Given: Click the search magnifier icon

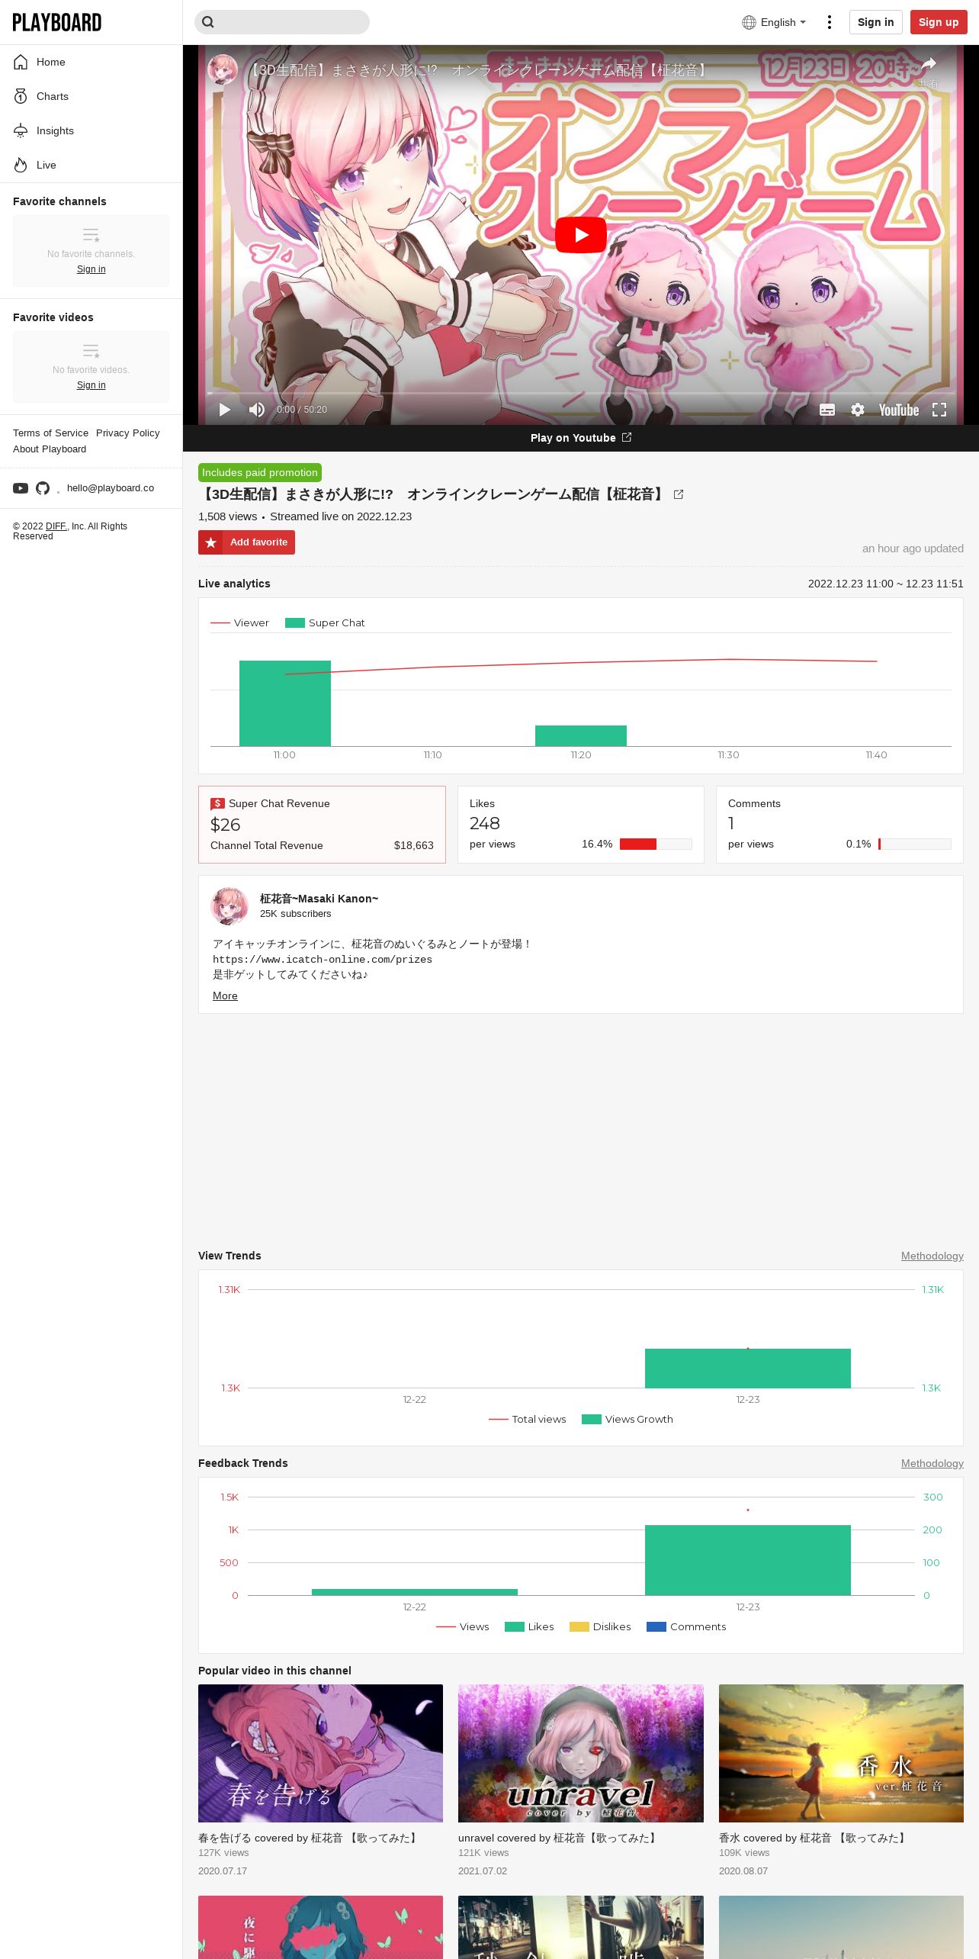Looking at the screenshot, I should coord(208,22).
